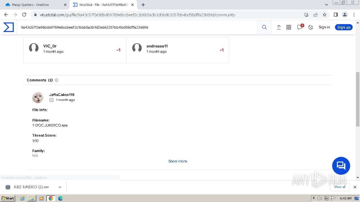Open andresao11 username
Screen dimensions: 360x202
point(157,46)
